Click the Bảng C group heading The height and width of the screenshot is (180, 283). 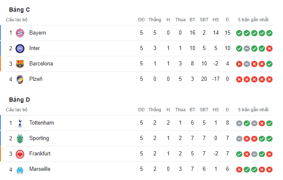click(19, 10)
